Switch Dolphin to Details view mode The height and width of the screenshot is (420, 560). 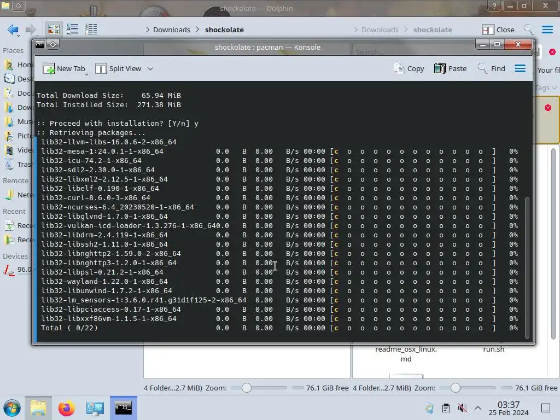click(x=91, y=30)
